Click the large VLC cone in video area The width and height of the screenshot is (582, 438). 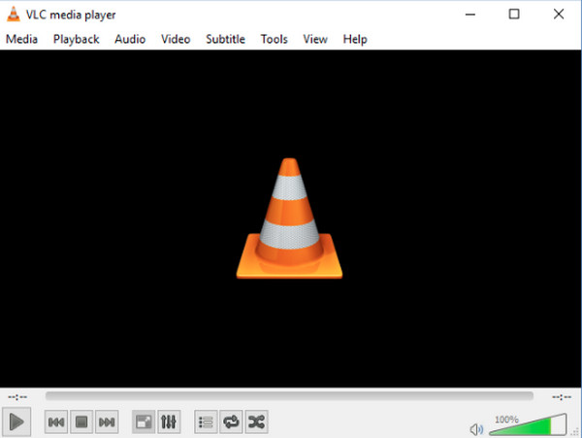click(x=289, y=219)
